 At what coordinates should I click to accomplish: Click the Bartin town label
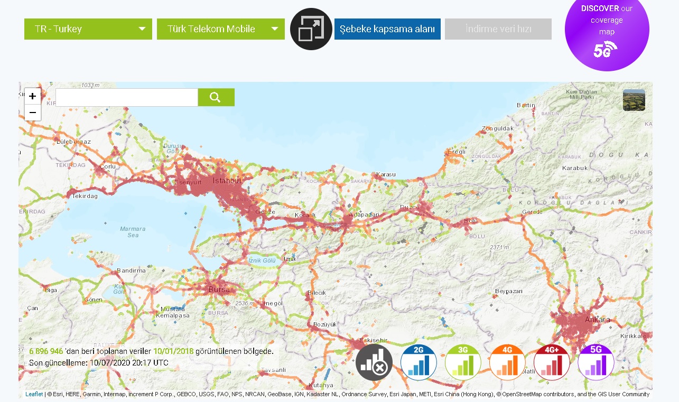(526, 105)
